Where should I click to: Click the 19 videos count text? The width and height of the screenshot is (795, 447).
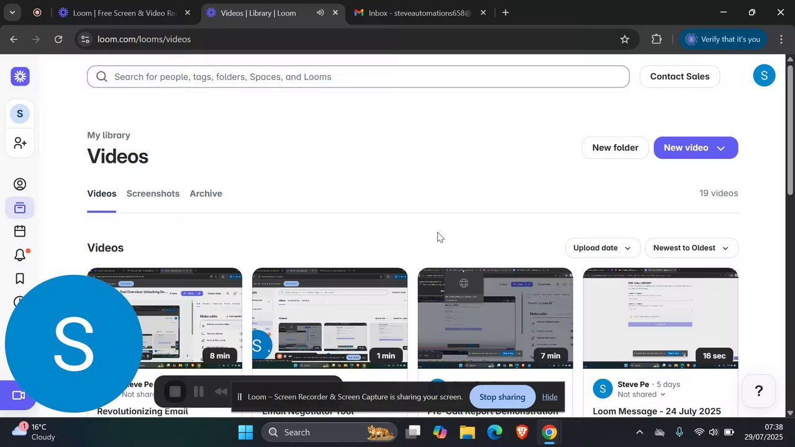[x=719, y=194]
